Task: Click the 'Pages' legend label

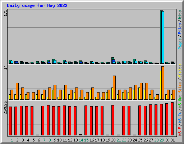Action: (x=180, y=44)
